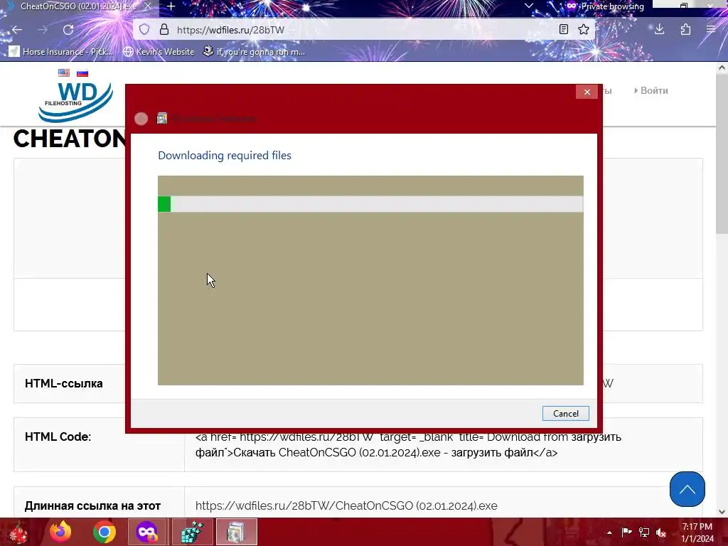Click the muted volume tray icon
Image resolution: width=728 pixels, height=546 pixels.
[661, 532]
